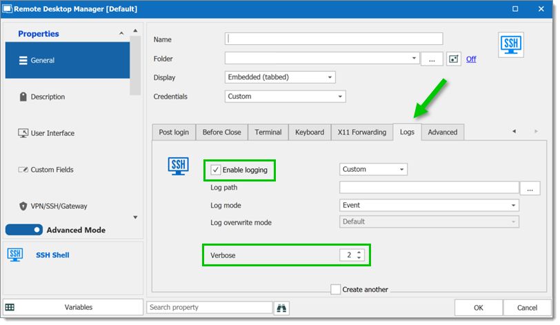Click the SSH Shell icon in the sidebar
This screenshot has height=325, width=560.
pos(15,255)
